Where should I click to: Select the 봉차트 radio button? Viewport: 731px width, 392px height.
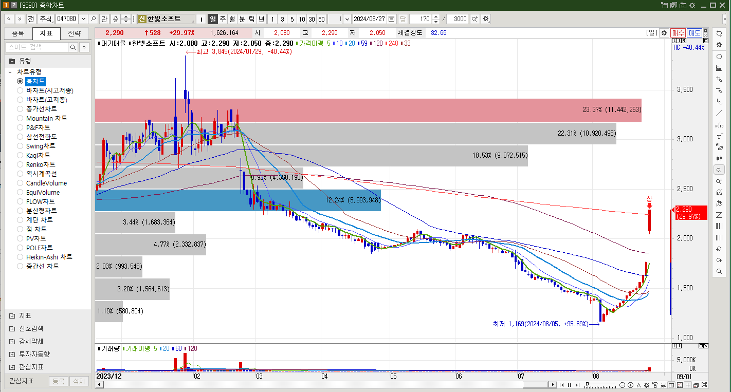(x=20, y=81)
